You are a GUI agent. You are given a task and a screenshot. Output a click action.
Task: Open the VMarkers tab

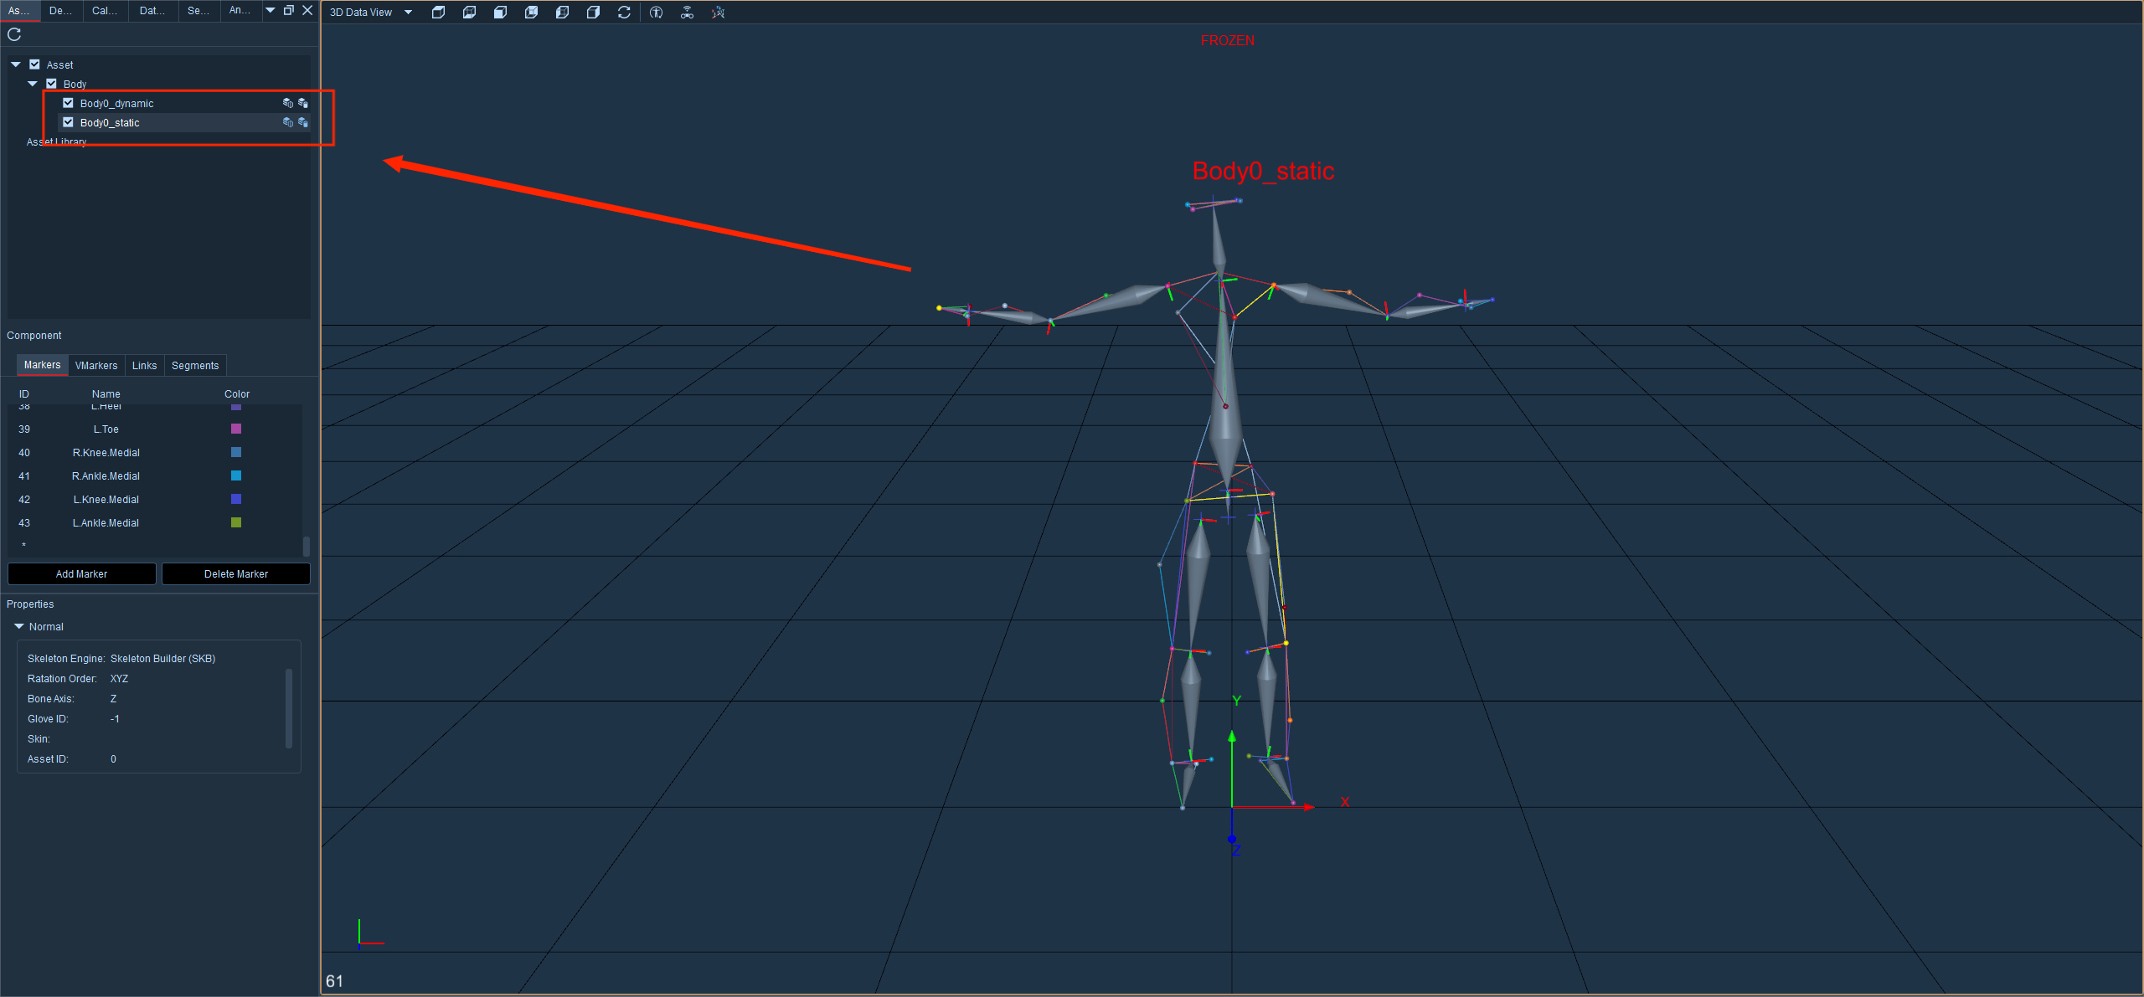96,366
